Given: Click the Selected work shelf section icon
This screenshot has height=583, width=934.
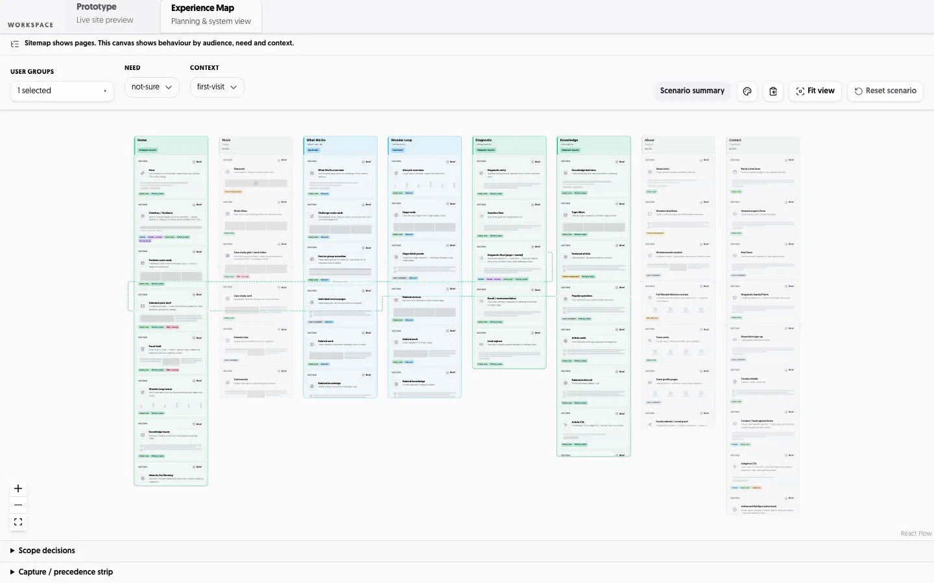Looking at the screenshot, I should pyautogui.click(x=143, y=306).
